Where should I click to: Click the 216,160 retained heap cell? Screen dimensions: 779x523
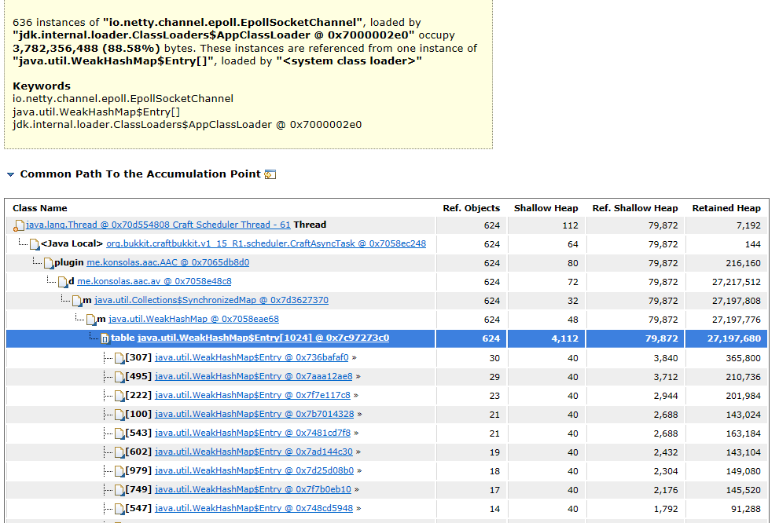743,263
